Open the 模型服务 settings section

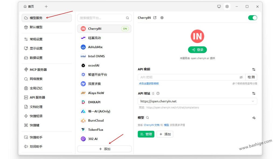[x=47, y=18]
